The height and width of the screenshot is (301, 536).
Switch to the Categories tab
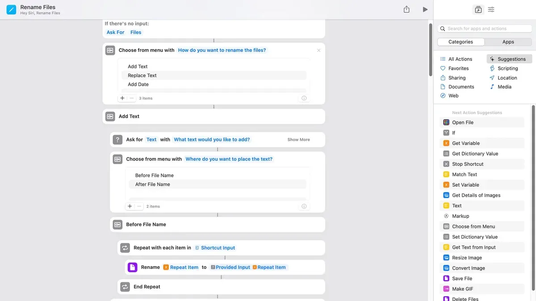pyautogui.click(x=461, y=42)
